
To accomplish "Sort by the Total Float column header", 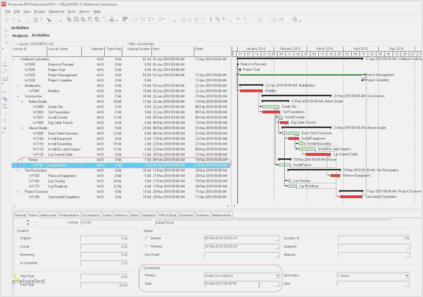I will (x=113, y=51).
